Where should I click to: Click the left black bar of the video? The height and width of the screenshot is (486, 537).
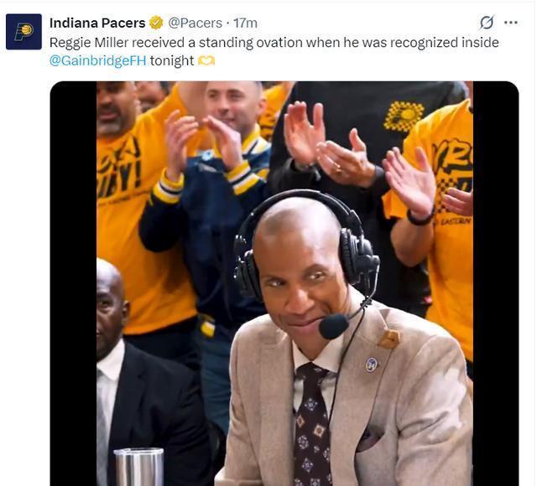(73, 283)
